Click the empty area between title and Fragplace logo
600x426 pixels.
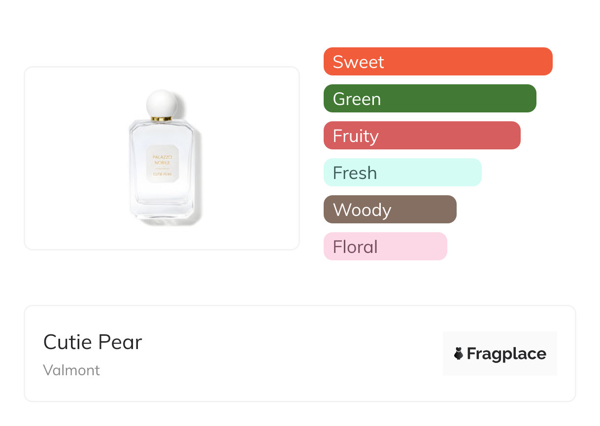[x=291, y=354]
